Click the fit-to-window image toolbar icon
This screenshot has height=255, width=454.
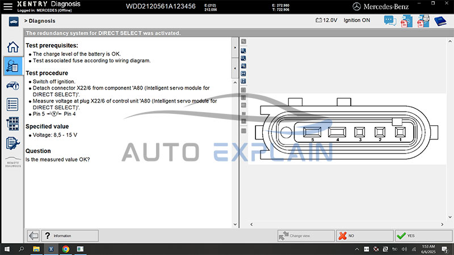pyautogui.click(x=243, y=74)
